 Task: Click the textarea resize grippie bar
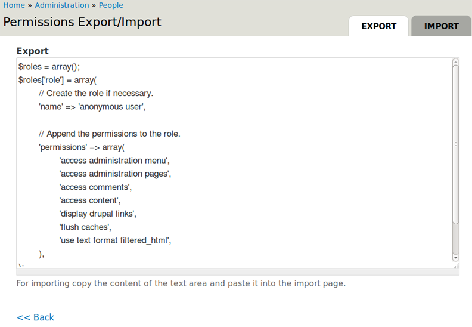coord(238,272)
